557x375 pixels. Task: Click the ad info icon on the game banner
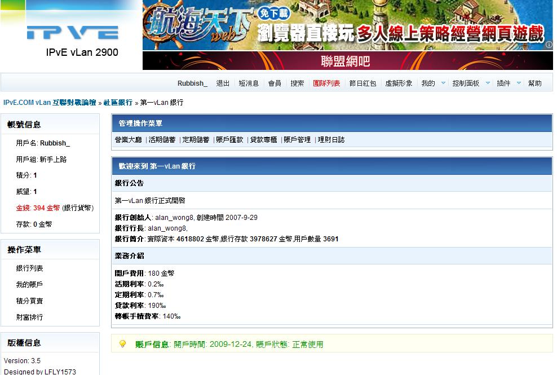(x=549, y=45)
